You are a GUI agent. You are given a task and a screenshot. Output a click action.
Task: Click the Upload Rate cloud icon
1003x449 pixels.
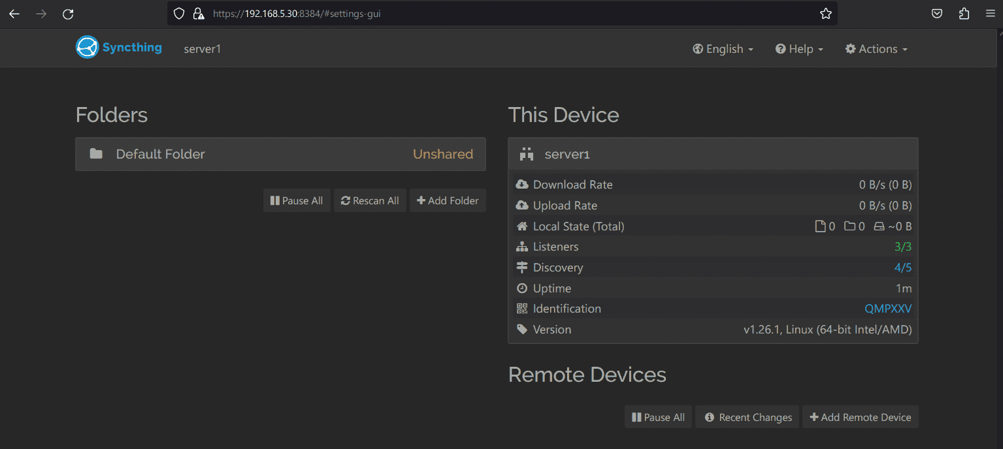tap(522, 206)
